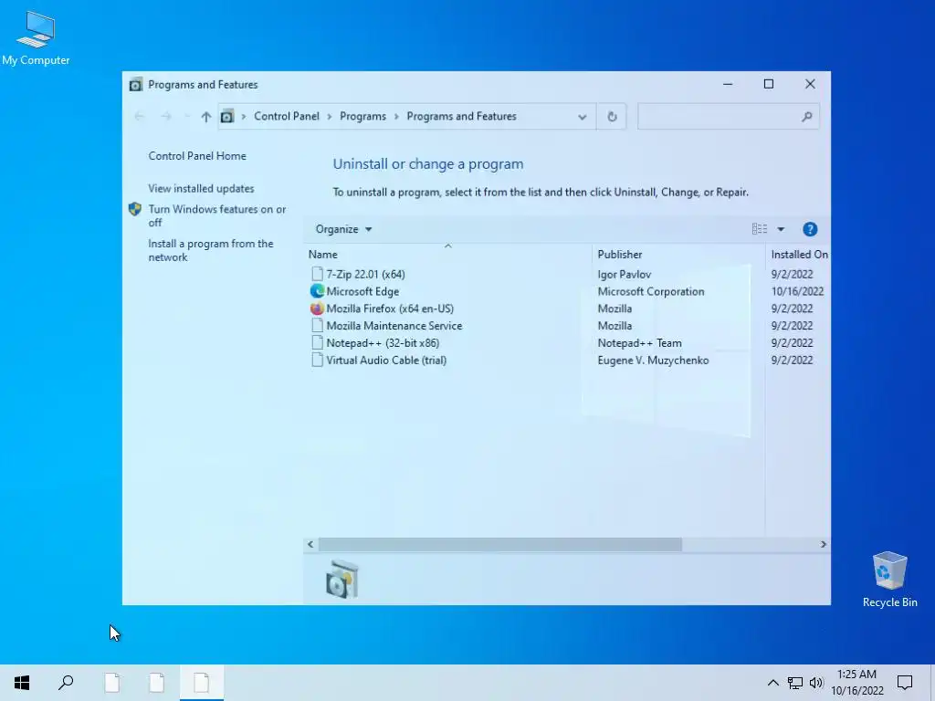Expand chevron before Control Panel breadcrumb

243,117
